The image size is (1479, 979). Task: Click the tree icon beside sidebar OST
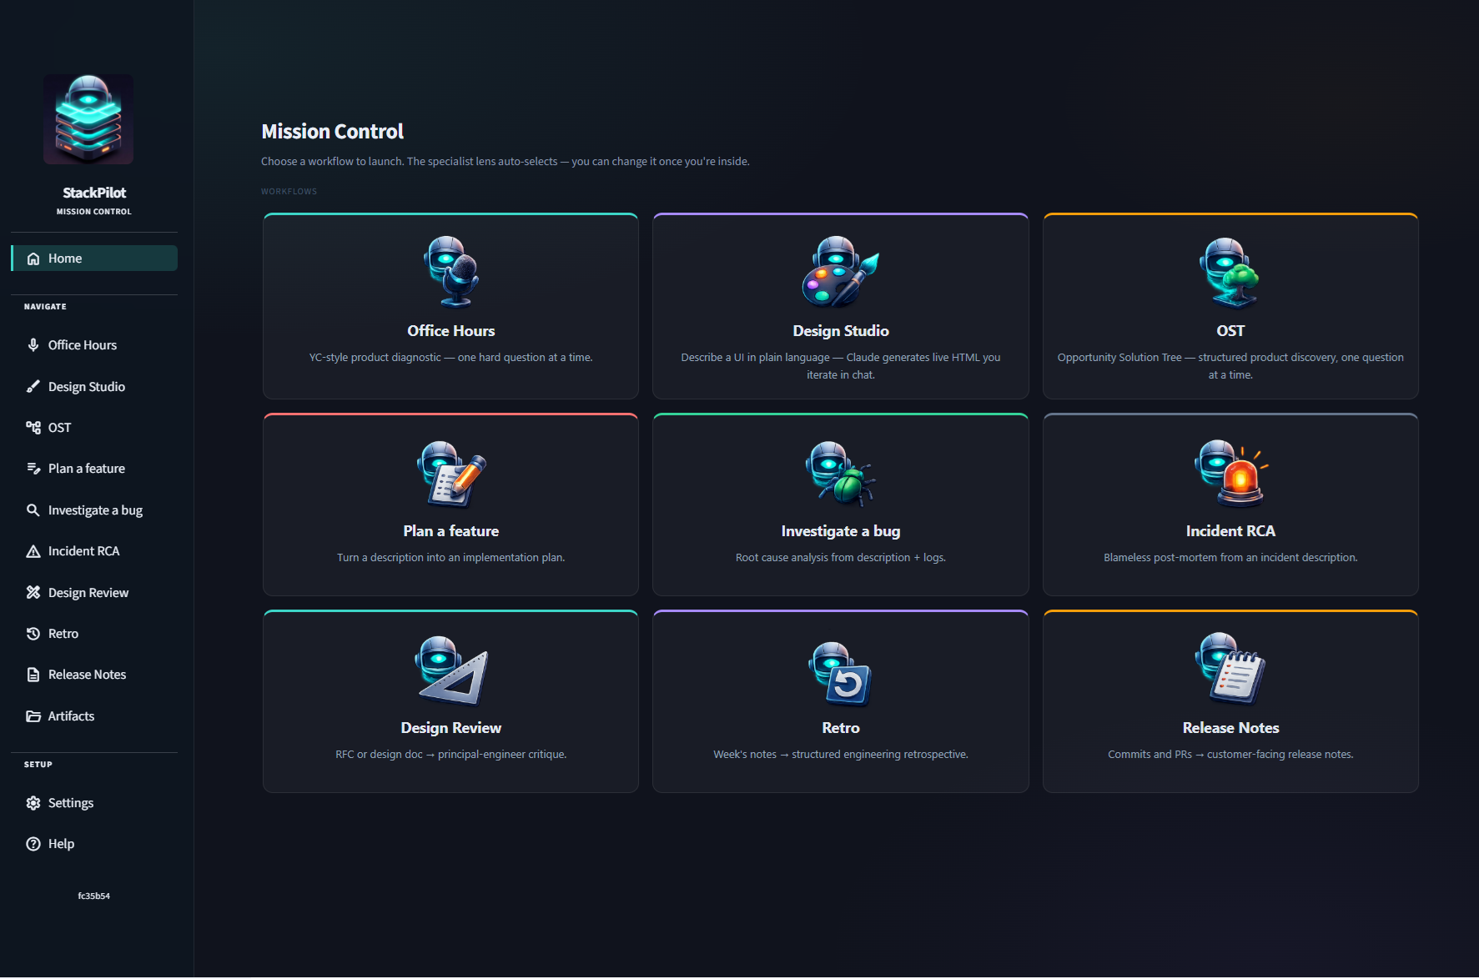(x=33, y=428)
